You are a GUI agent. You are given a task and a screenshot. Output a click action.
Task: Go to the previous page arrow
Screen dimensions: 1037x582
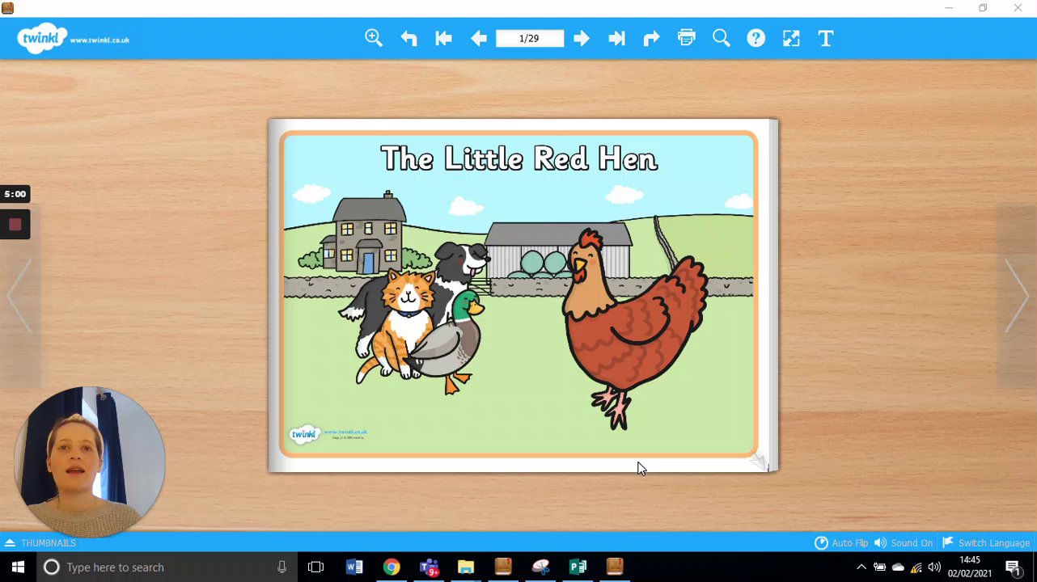479,38
